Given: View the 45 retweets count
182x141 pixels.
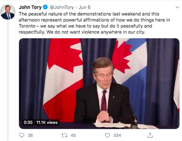Looking at the screenshot, I should 73,135.
